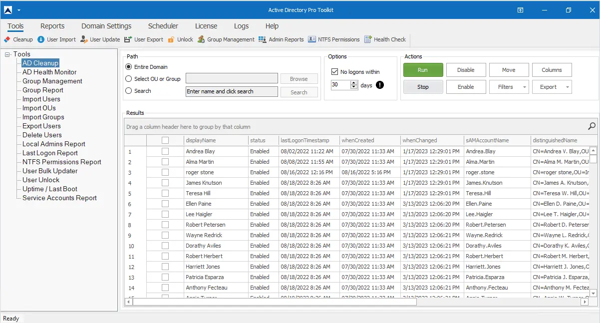Image resolution: width=600 pixels, height=323 pixels.
Task: Select AD Health Monitor in the Tools tree
Action: [49, 72]
